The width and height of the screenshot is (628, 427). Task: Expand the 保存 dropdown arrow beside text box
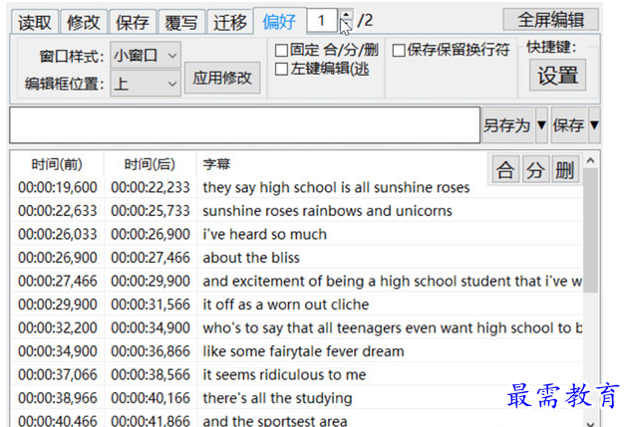[x=594, y=126]
